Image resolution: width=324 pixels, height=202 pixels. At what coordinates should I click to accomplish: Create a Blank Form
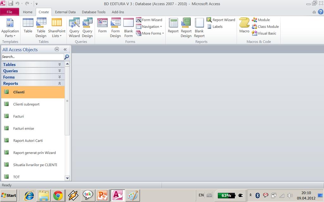click(128, 28)
